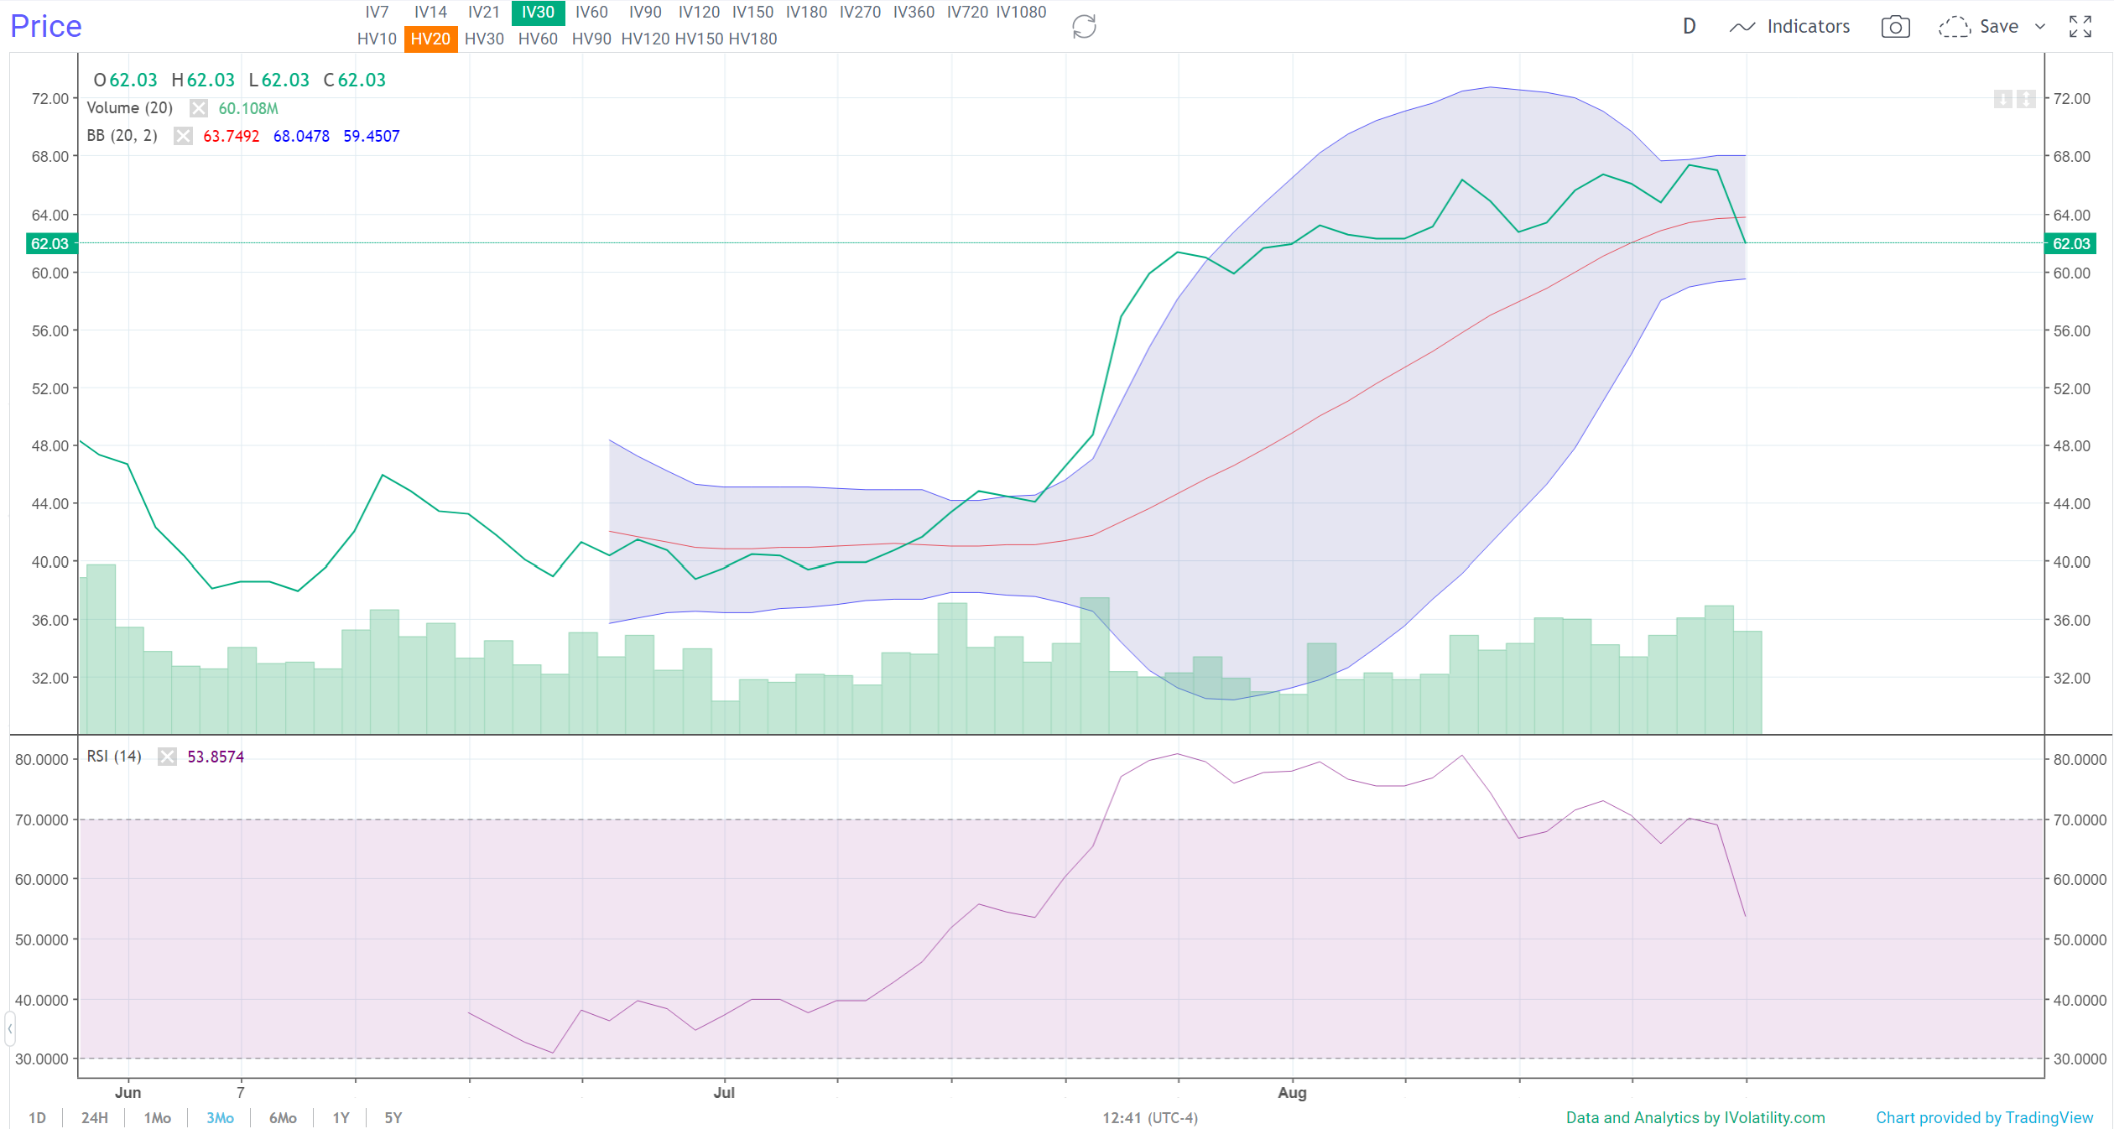This screenshot has height=1129, width=2114.
Task: Click the BB lower value 59.4507
Action: (x=372, y=137)
